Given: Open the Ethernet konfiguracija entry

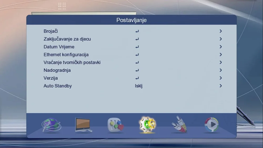Looking at the screenshot, I should (x=66, y=55).
